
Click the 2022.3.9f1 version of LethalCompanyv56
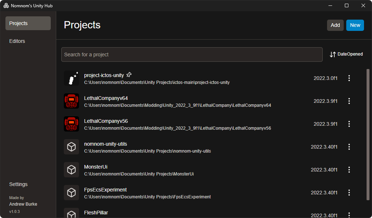pyautogui.click(x=326, y=124)
